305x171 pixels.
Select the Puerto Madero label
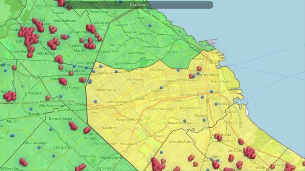point(222,81)
